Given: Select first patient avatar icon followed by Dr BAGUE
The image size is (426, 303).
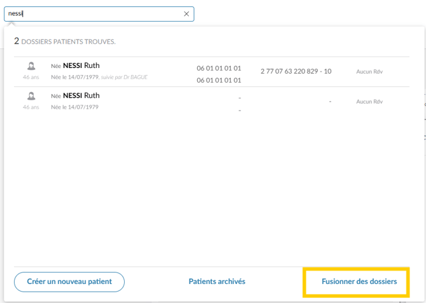Looking at the screenshot, I should pyautogui.click(x=31, y=66).
